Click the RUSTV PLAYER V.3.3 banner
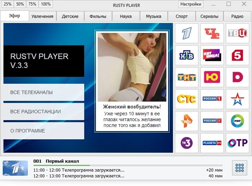This screenshot has width=252, height=186. pyautogui.click(x=44, y=61)
